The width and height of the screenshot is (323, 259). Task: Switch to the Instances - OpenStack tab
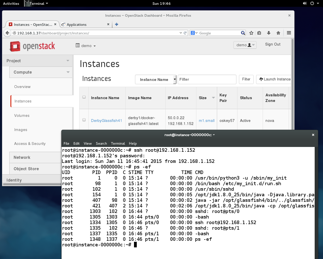click(x=33, y=25)
